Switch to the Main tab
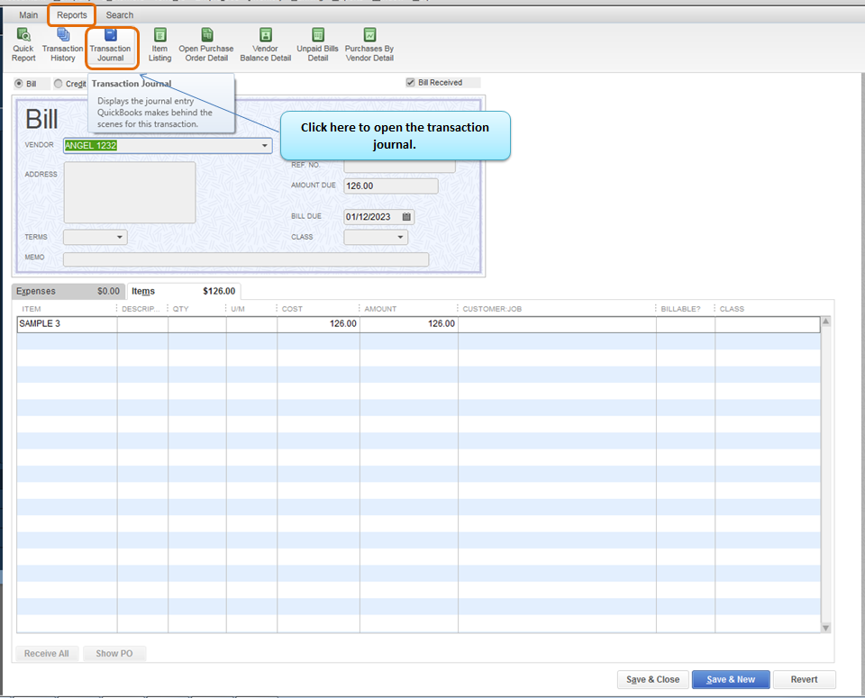Viewport: 865px width, 698px height. point(29,15)
